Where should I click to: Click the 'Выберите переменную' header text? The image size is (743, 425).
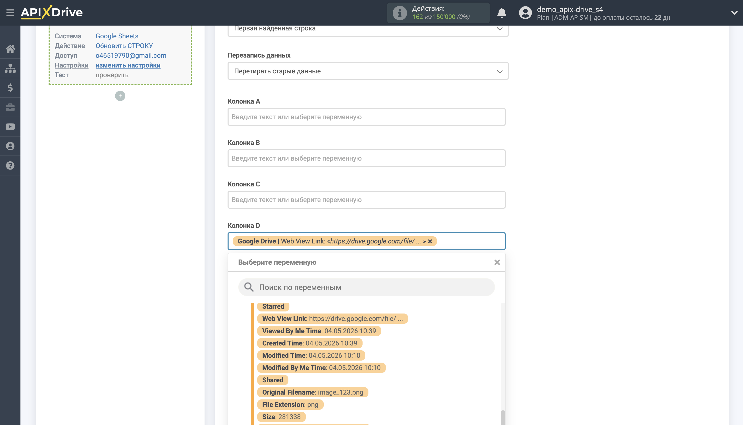(277, 262)
